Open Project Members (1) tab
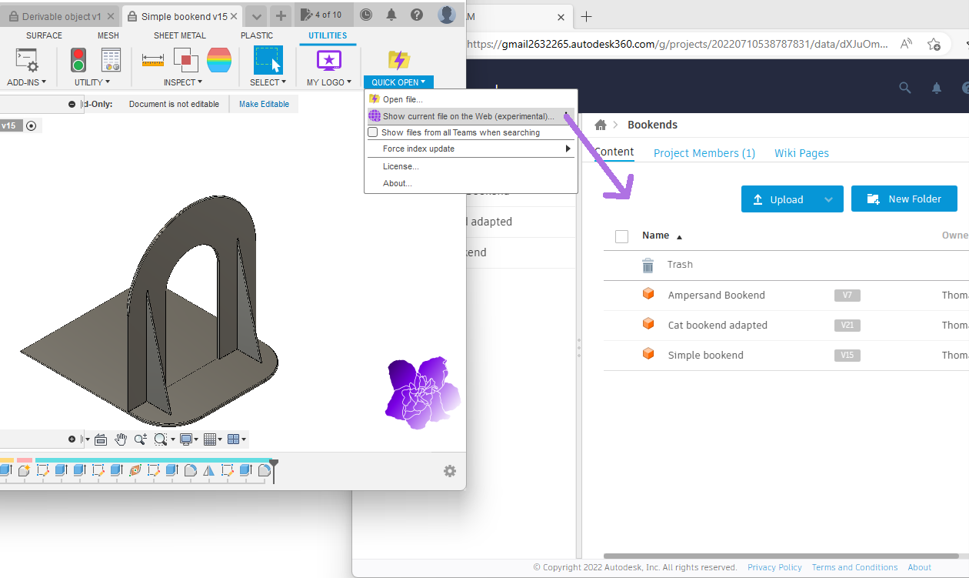The width and height of the screenshot is (969, 578). click(704, 153)
